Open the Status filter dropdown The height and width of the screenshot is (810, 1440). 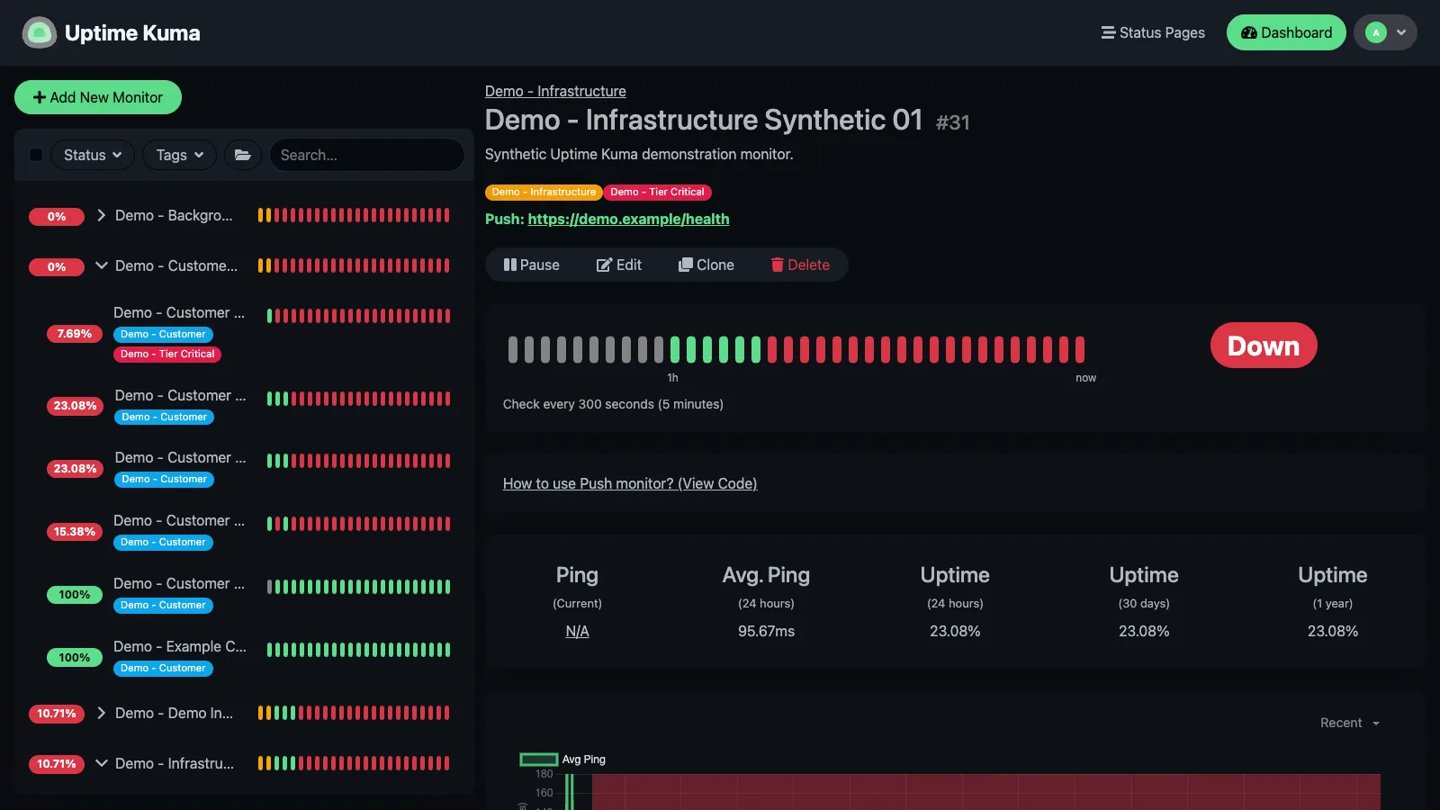(x=93, y=155)
